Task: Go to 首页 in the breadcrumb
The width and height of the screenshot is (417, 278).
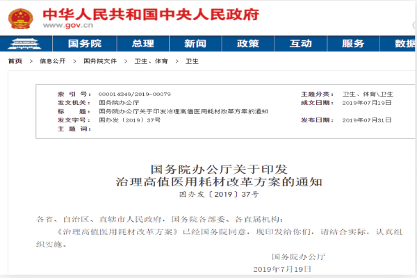Action: [15, 61]
